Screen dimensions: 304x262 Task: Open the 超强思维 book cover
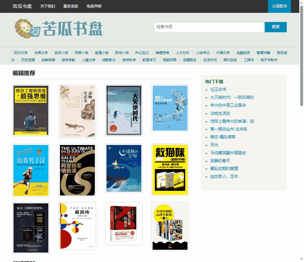click(31, 110)
